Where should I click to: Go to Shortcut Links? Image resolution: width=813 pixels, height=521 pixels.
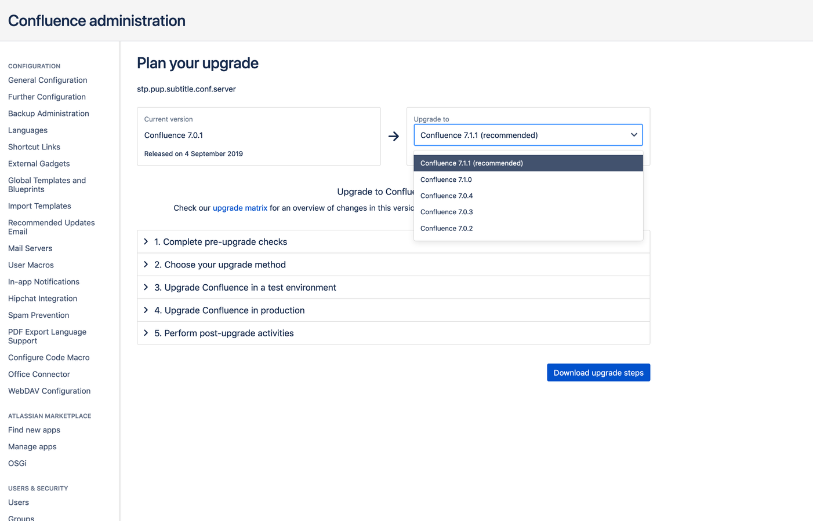34,147
